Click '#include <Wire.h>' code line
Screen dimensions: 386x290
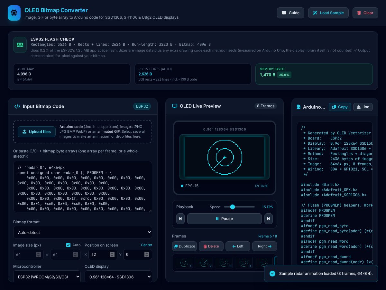tap(320, 185)
